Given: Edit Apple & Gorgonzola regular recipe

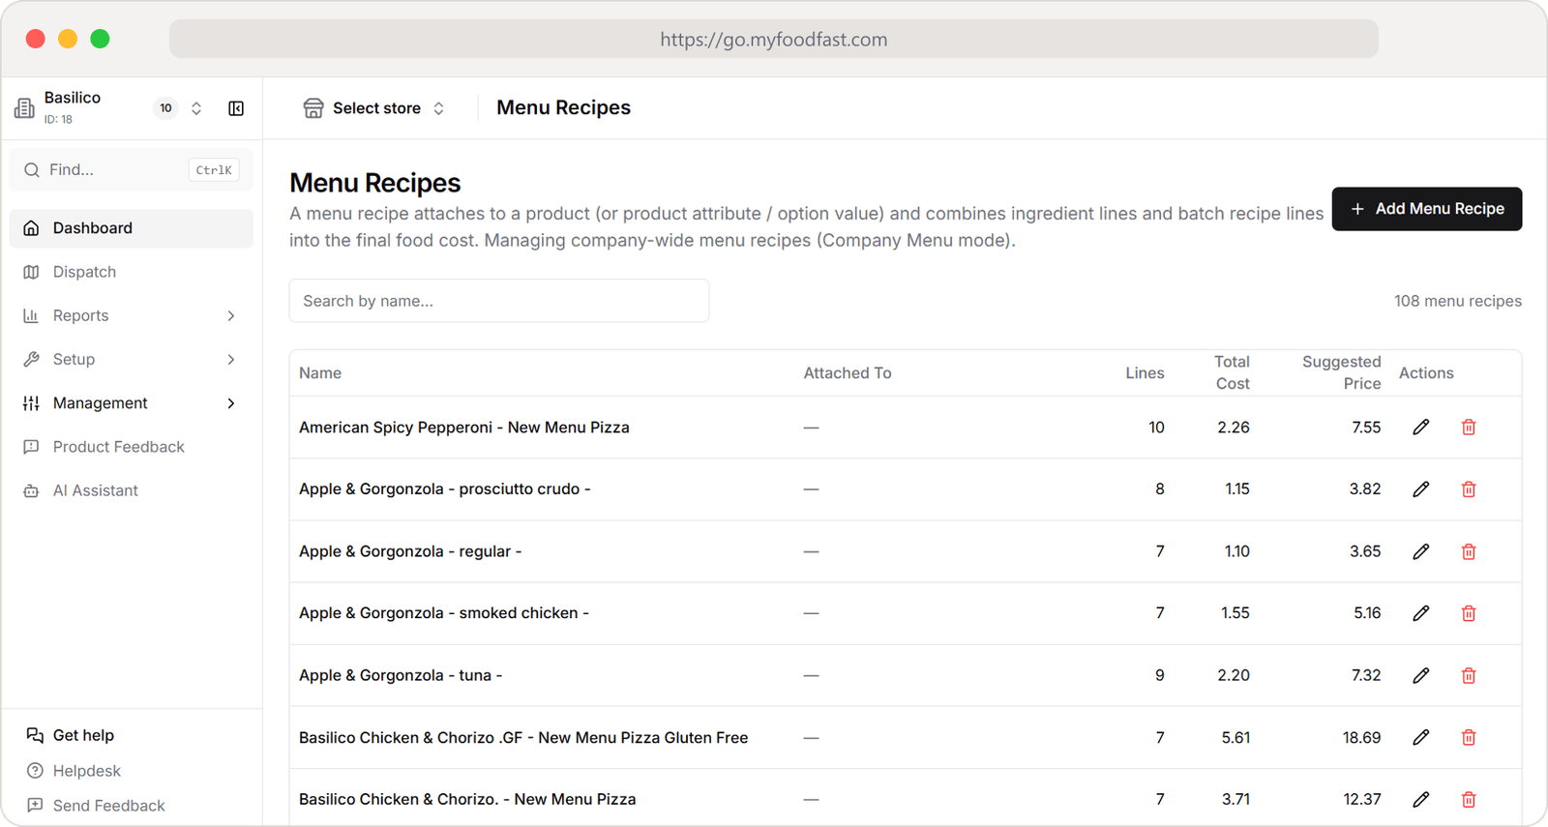Looking at the screenshot, I should click(x=1420, y=551).
